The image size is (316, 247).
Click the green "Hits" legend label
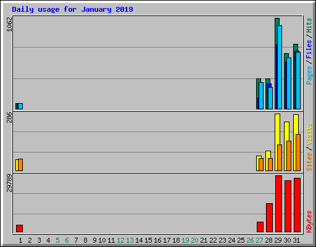point(309,25)
